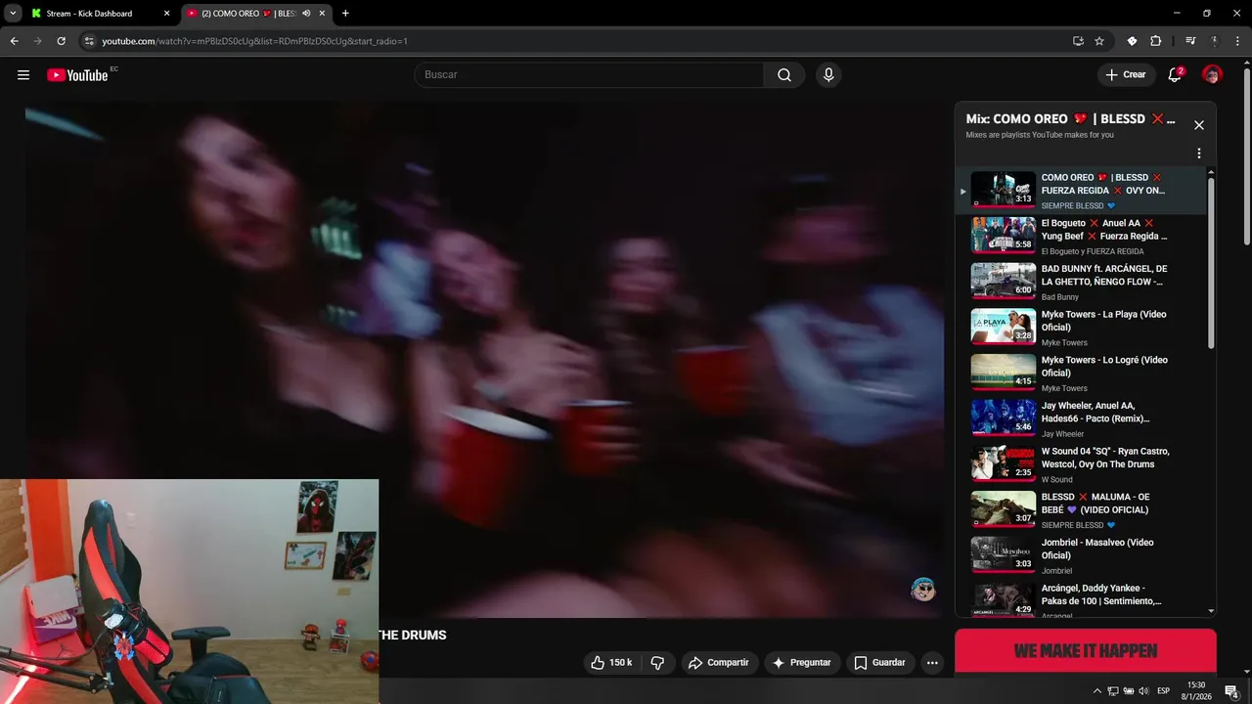Open the Extensions puzzle icon
This screenshot has height=704, width=1252.
[1155, 41]
